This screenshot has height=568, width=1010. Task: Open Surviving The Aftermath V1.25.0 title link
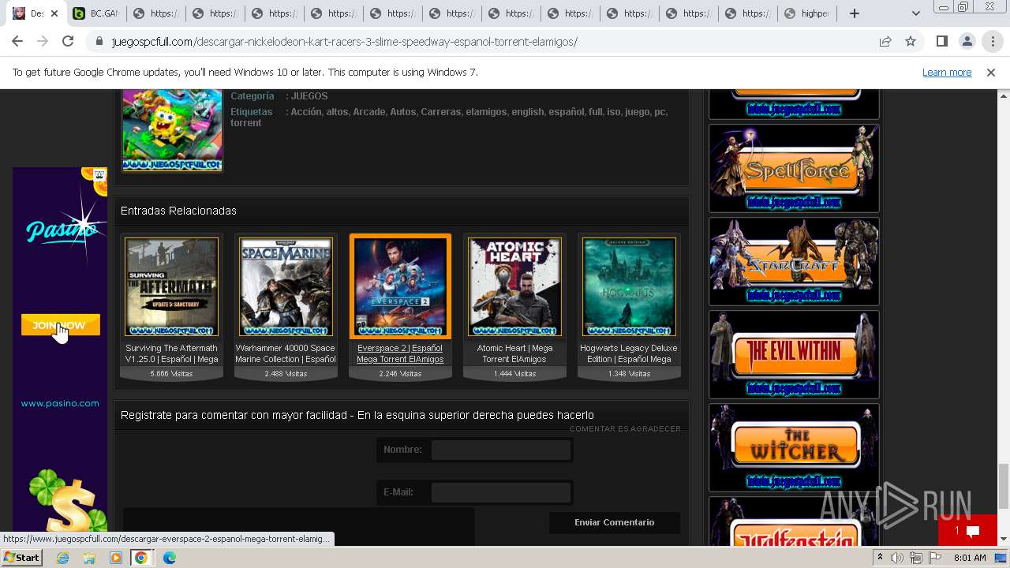171,353
